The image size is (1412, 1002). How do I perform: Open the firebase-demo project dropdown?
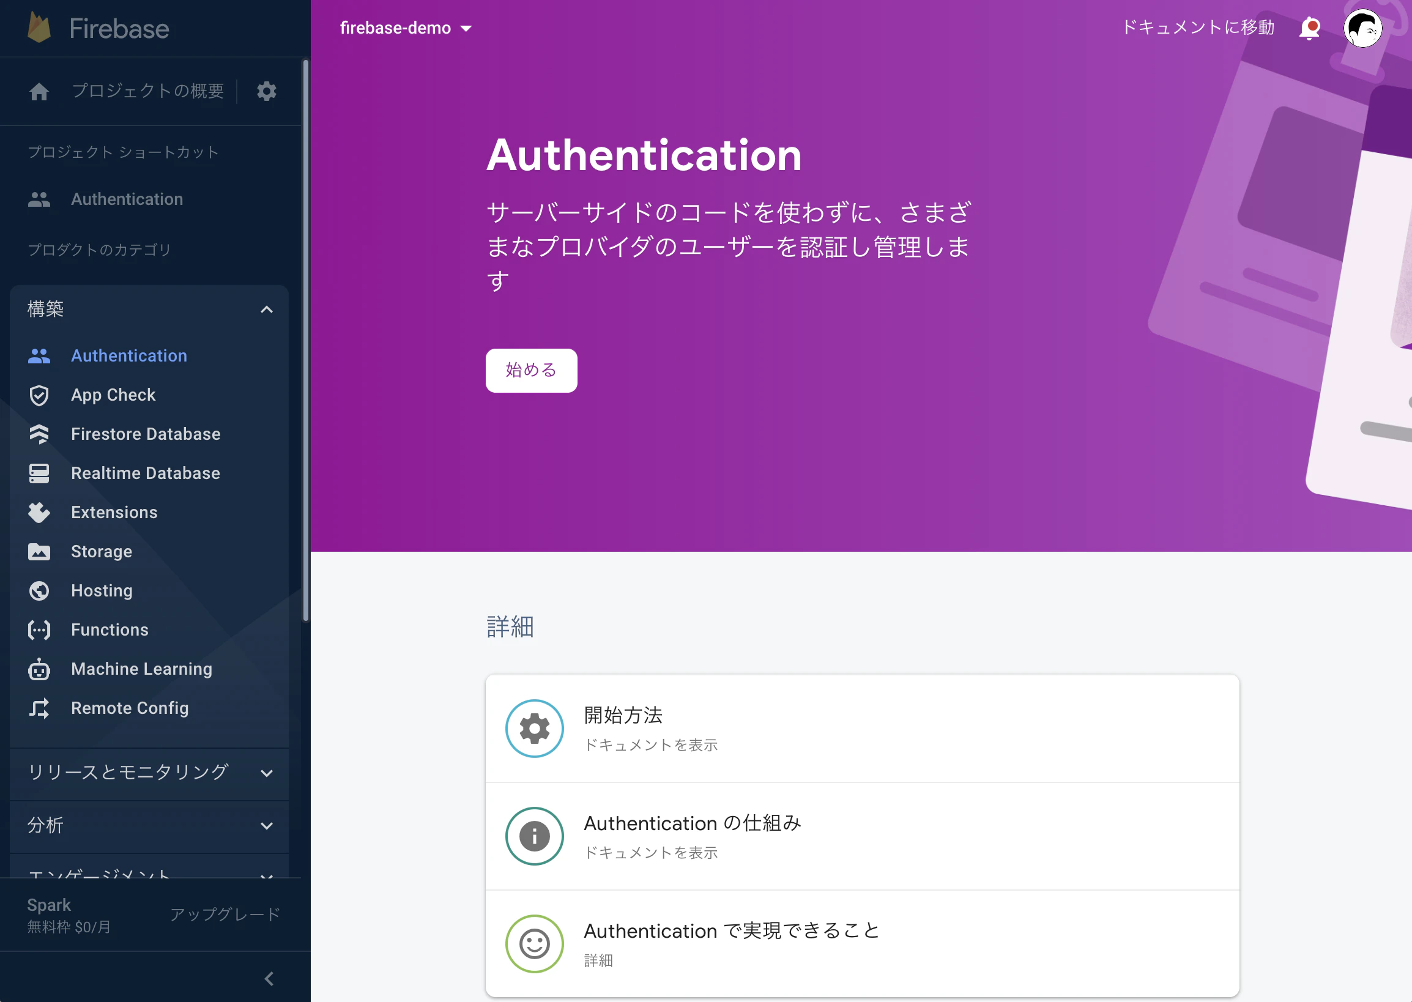click(406, 28)
